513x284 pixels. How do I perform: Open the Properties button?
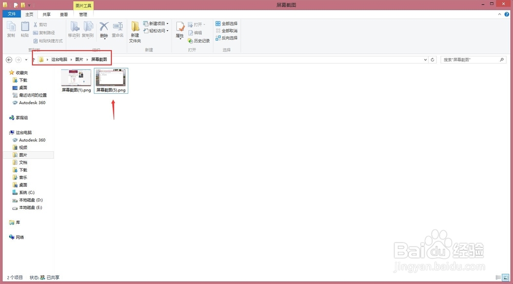point(180,30)
